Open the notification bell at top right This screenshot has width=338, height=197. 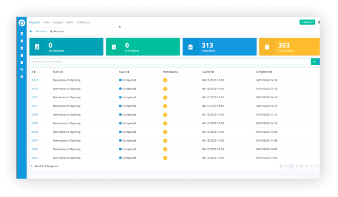coord(319,22)
